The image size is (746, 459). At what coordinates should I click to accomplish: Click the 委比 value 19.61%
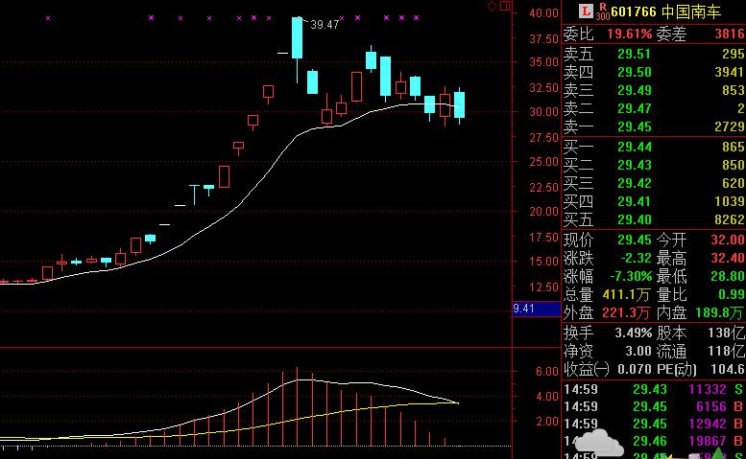pos(629,34)
